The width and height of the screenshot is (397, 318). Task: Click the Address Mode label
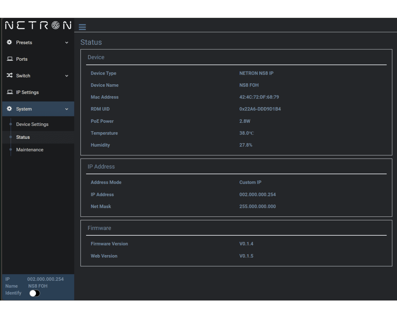106,183
